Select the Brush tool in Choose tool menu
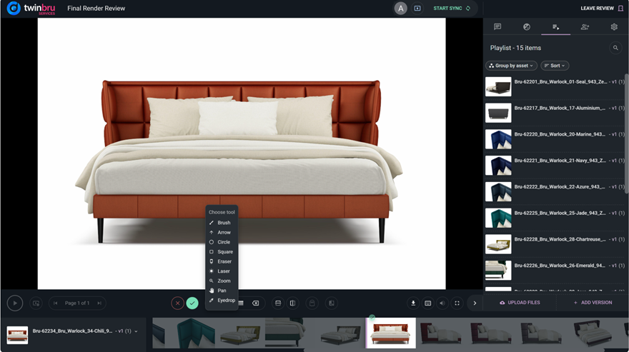Image resolution: width=629 pixels, height=352 pixels. coord(222,223)
